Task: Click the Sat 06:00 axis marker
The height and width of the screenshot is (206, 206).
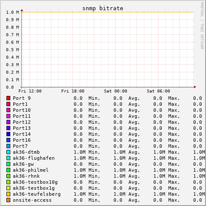Action: click(158, 91)
